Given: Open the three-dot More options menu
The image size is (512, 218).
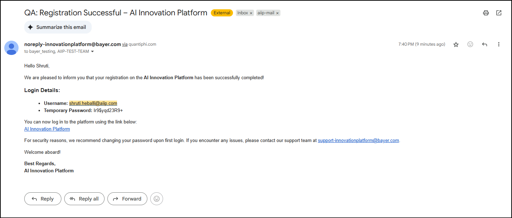Looking at the screenshot, I should pyautogui.click(x=499, y=45).
